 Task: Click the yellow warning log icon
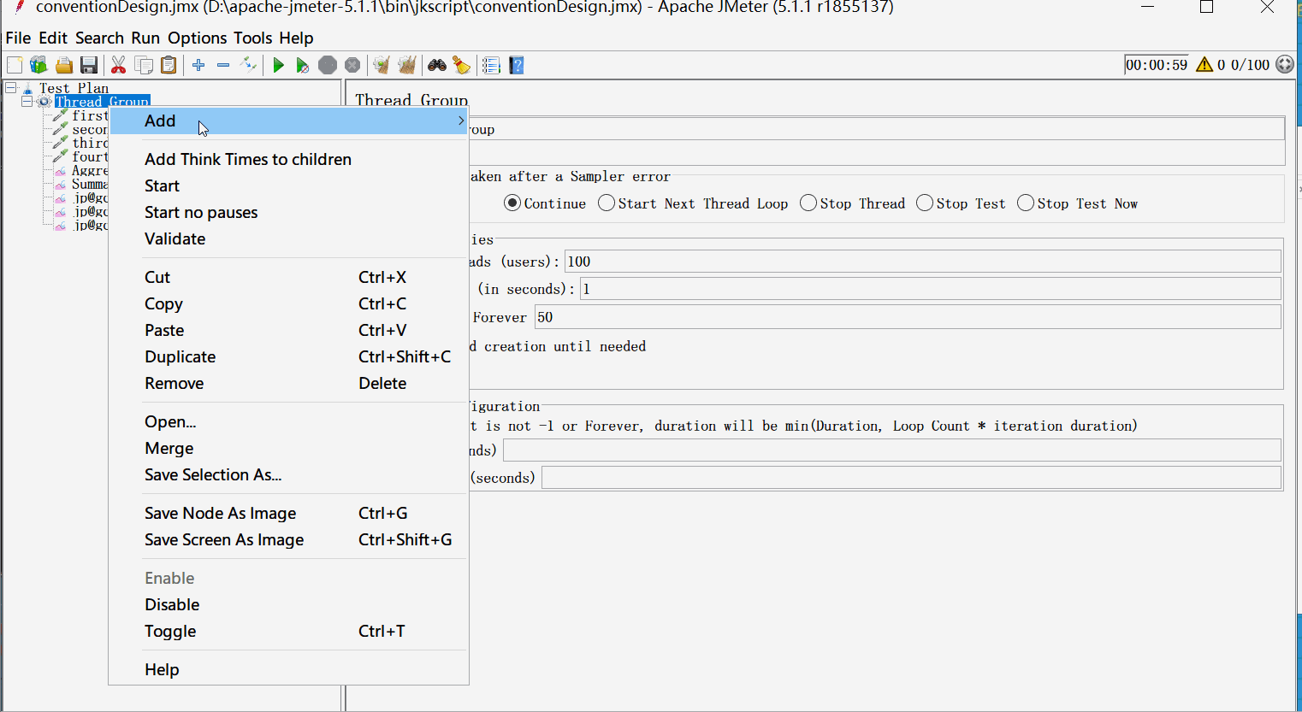tap(1204, 65)
